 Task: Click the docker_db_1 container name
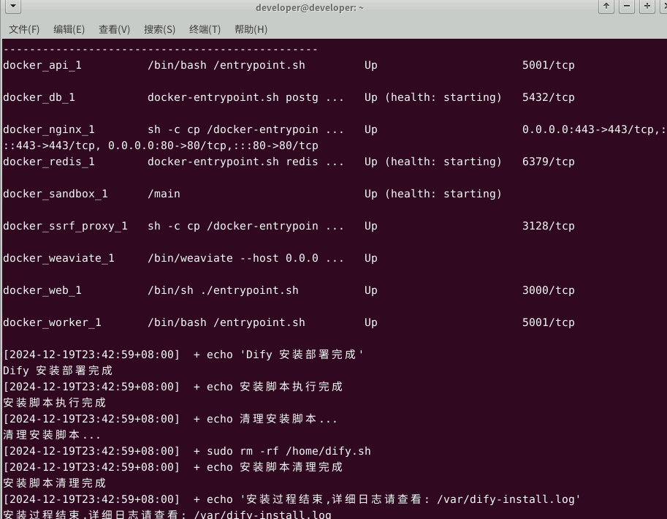tap(39, 97)
